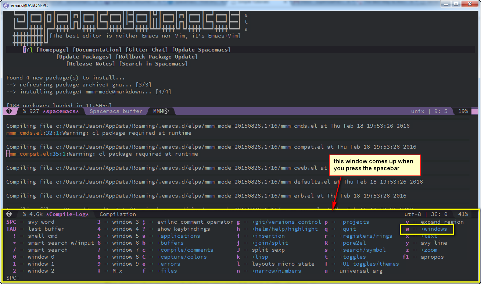Click the [Rollback Package Update] button

[x=157, y=57]
